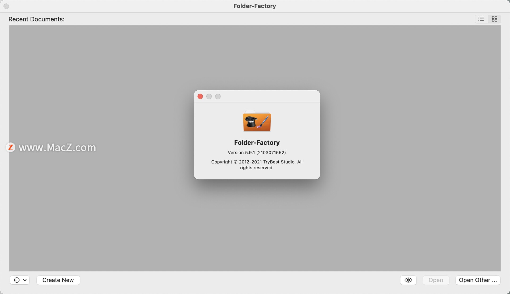Close the About Folder-Factory dialog
The width and height of the screenshot is (510, 294).
tap(200, 96)
